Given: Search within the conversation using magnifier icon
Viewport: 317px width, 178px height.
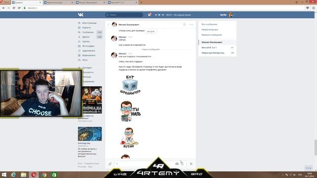Looking at the screenshot, I should tap(184, 24).
